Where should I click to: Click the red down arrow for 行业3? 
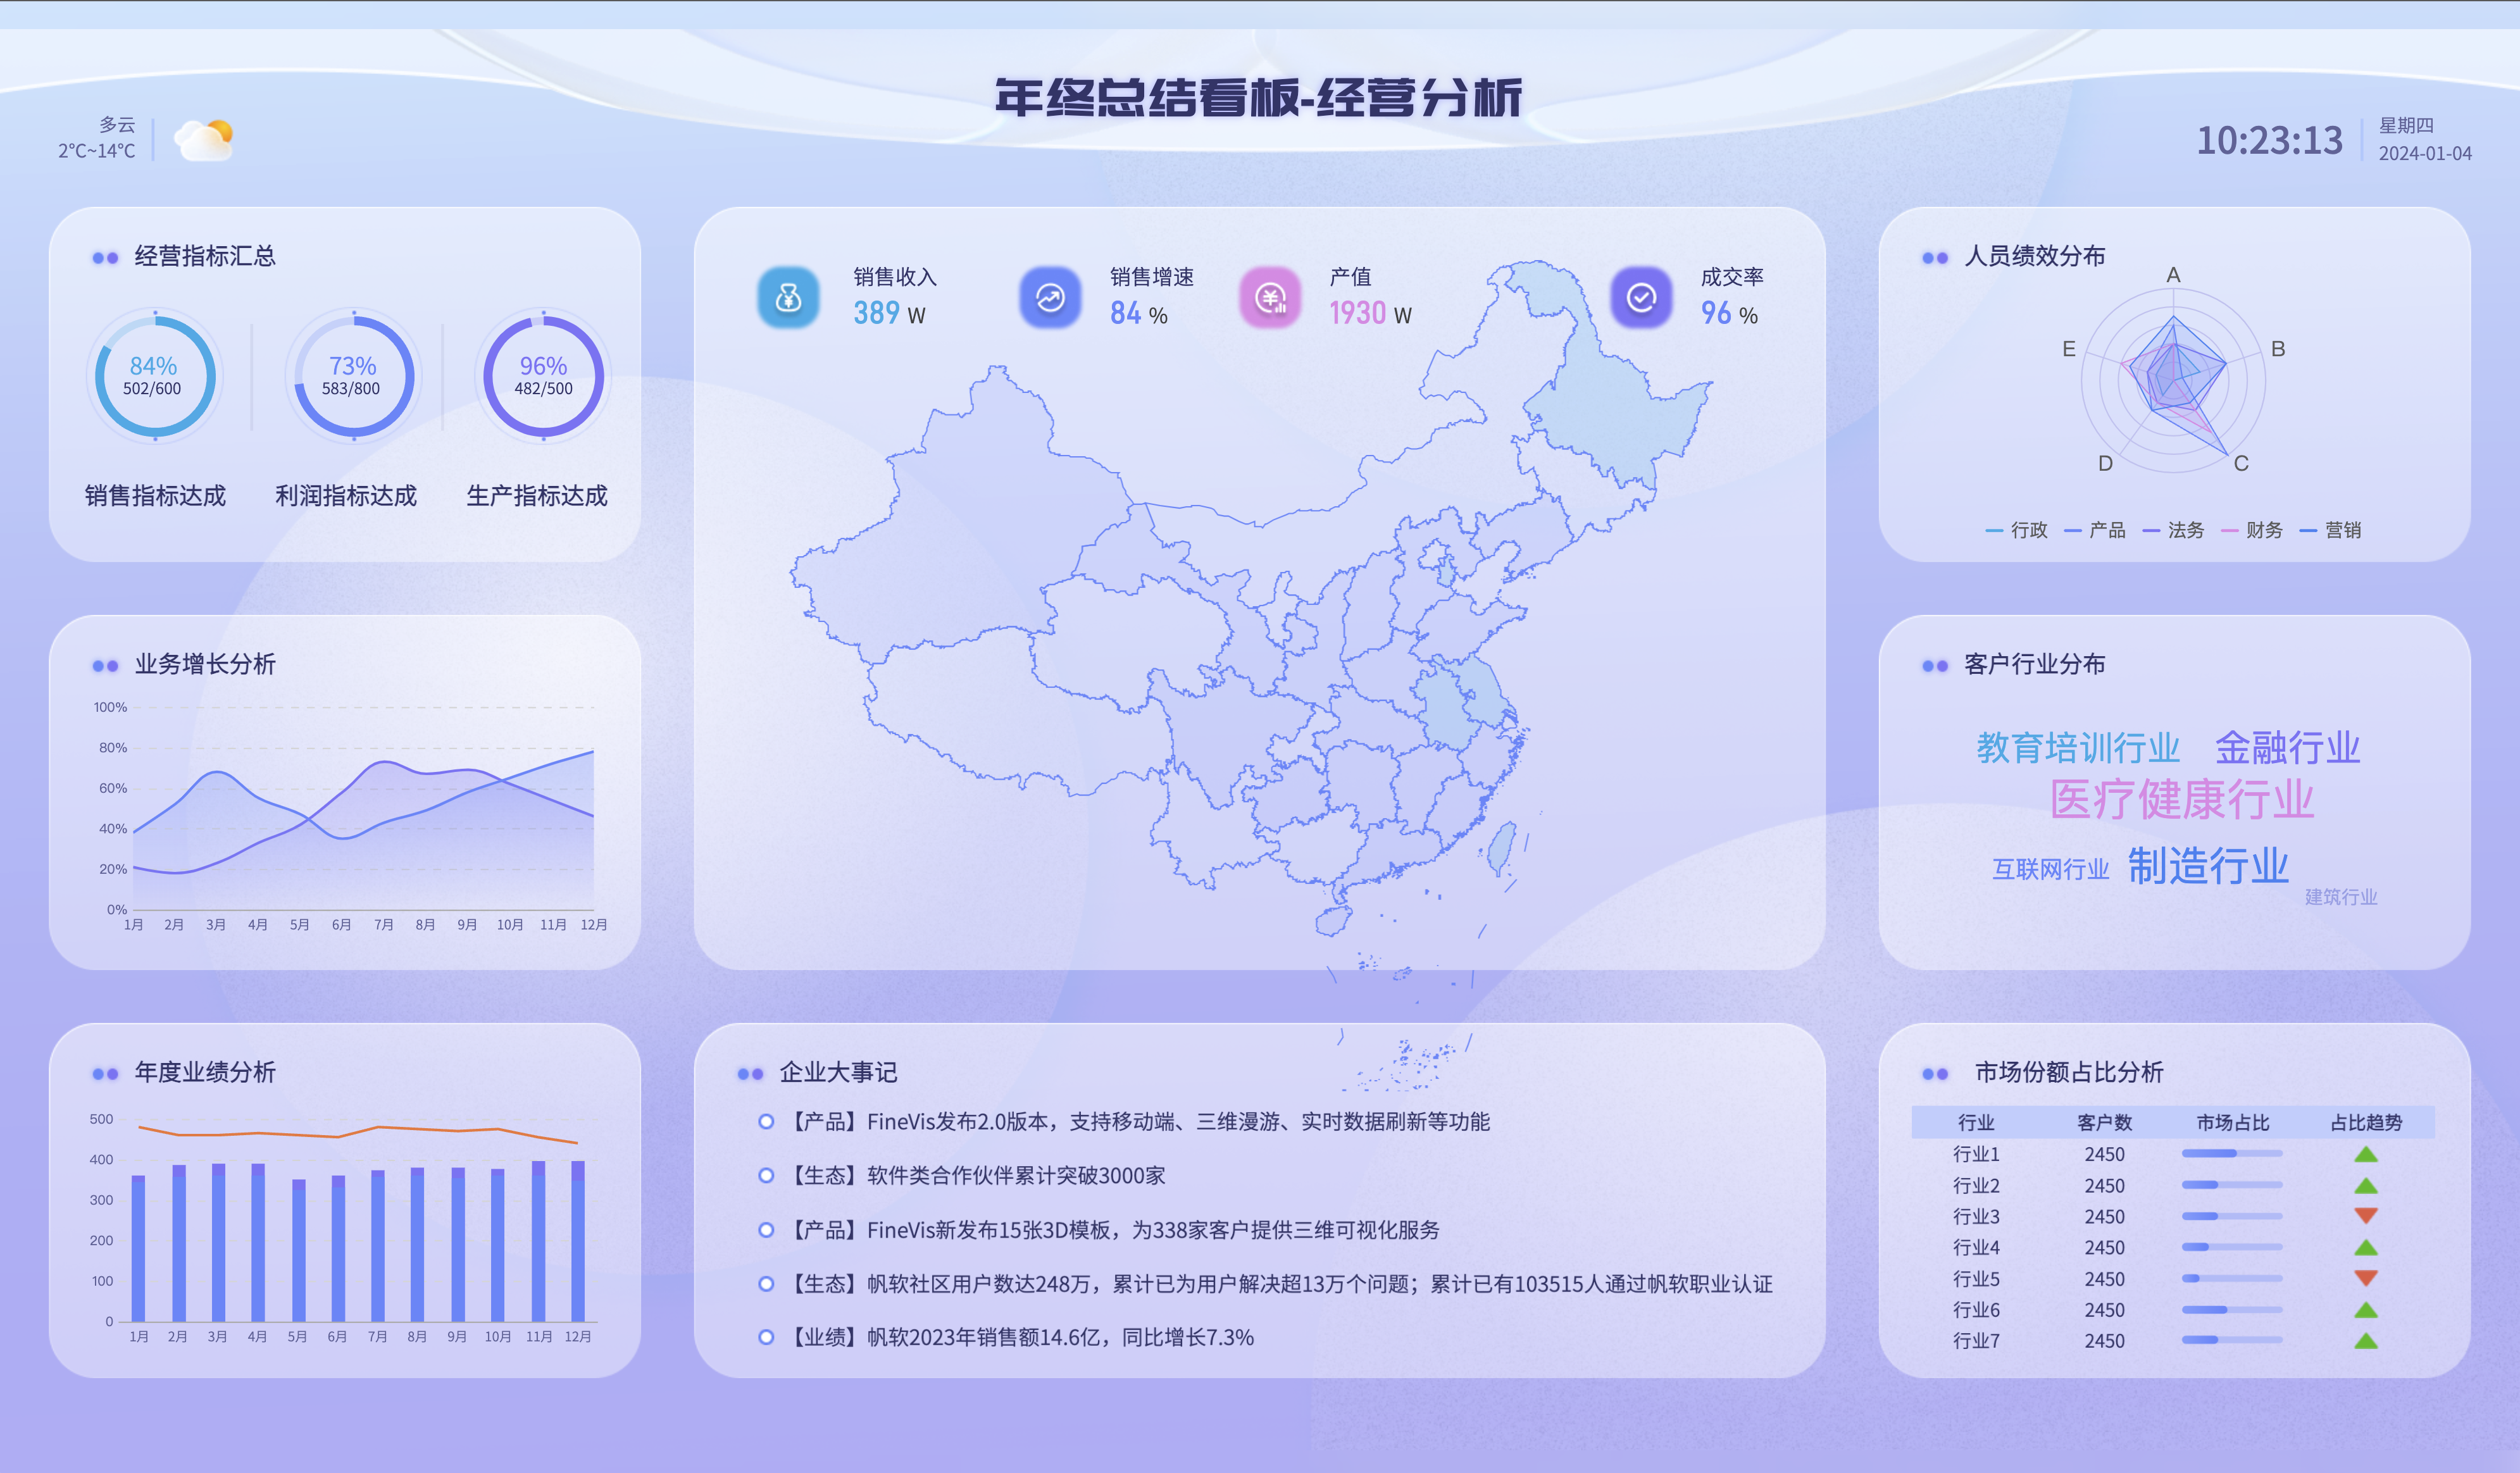[x=2365, y=1216]
